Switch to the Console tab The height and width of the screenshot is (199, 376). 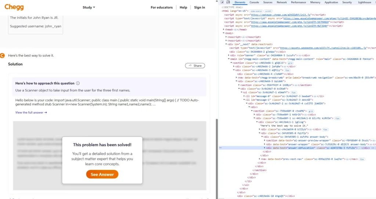point(254,2)
